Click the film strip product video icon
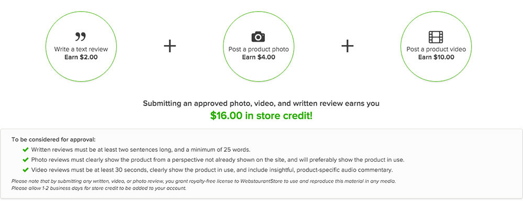The width and height of the screenshot is (523, 212). (436, 37)
